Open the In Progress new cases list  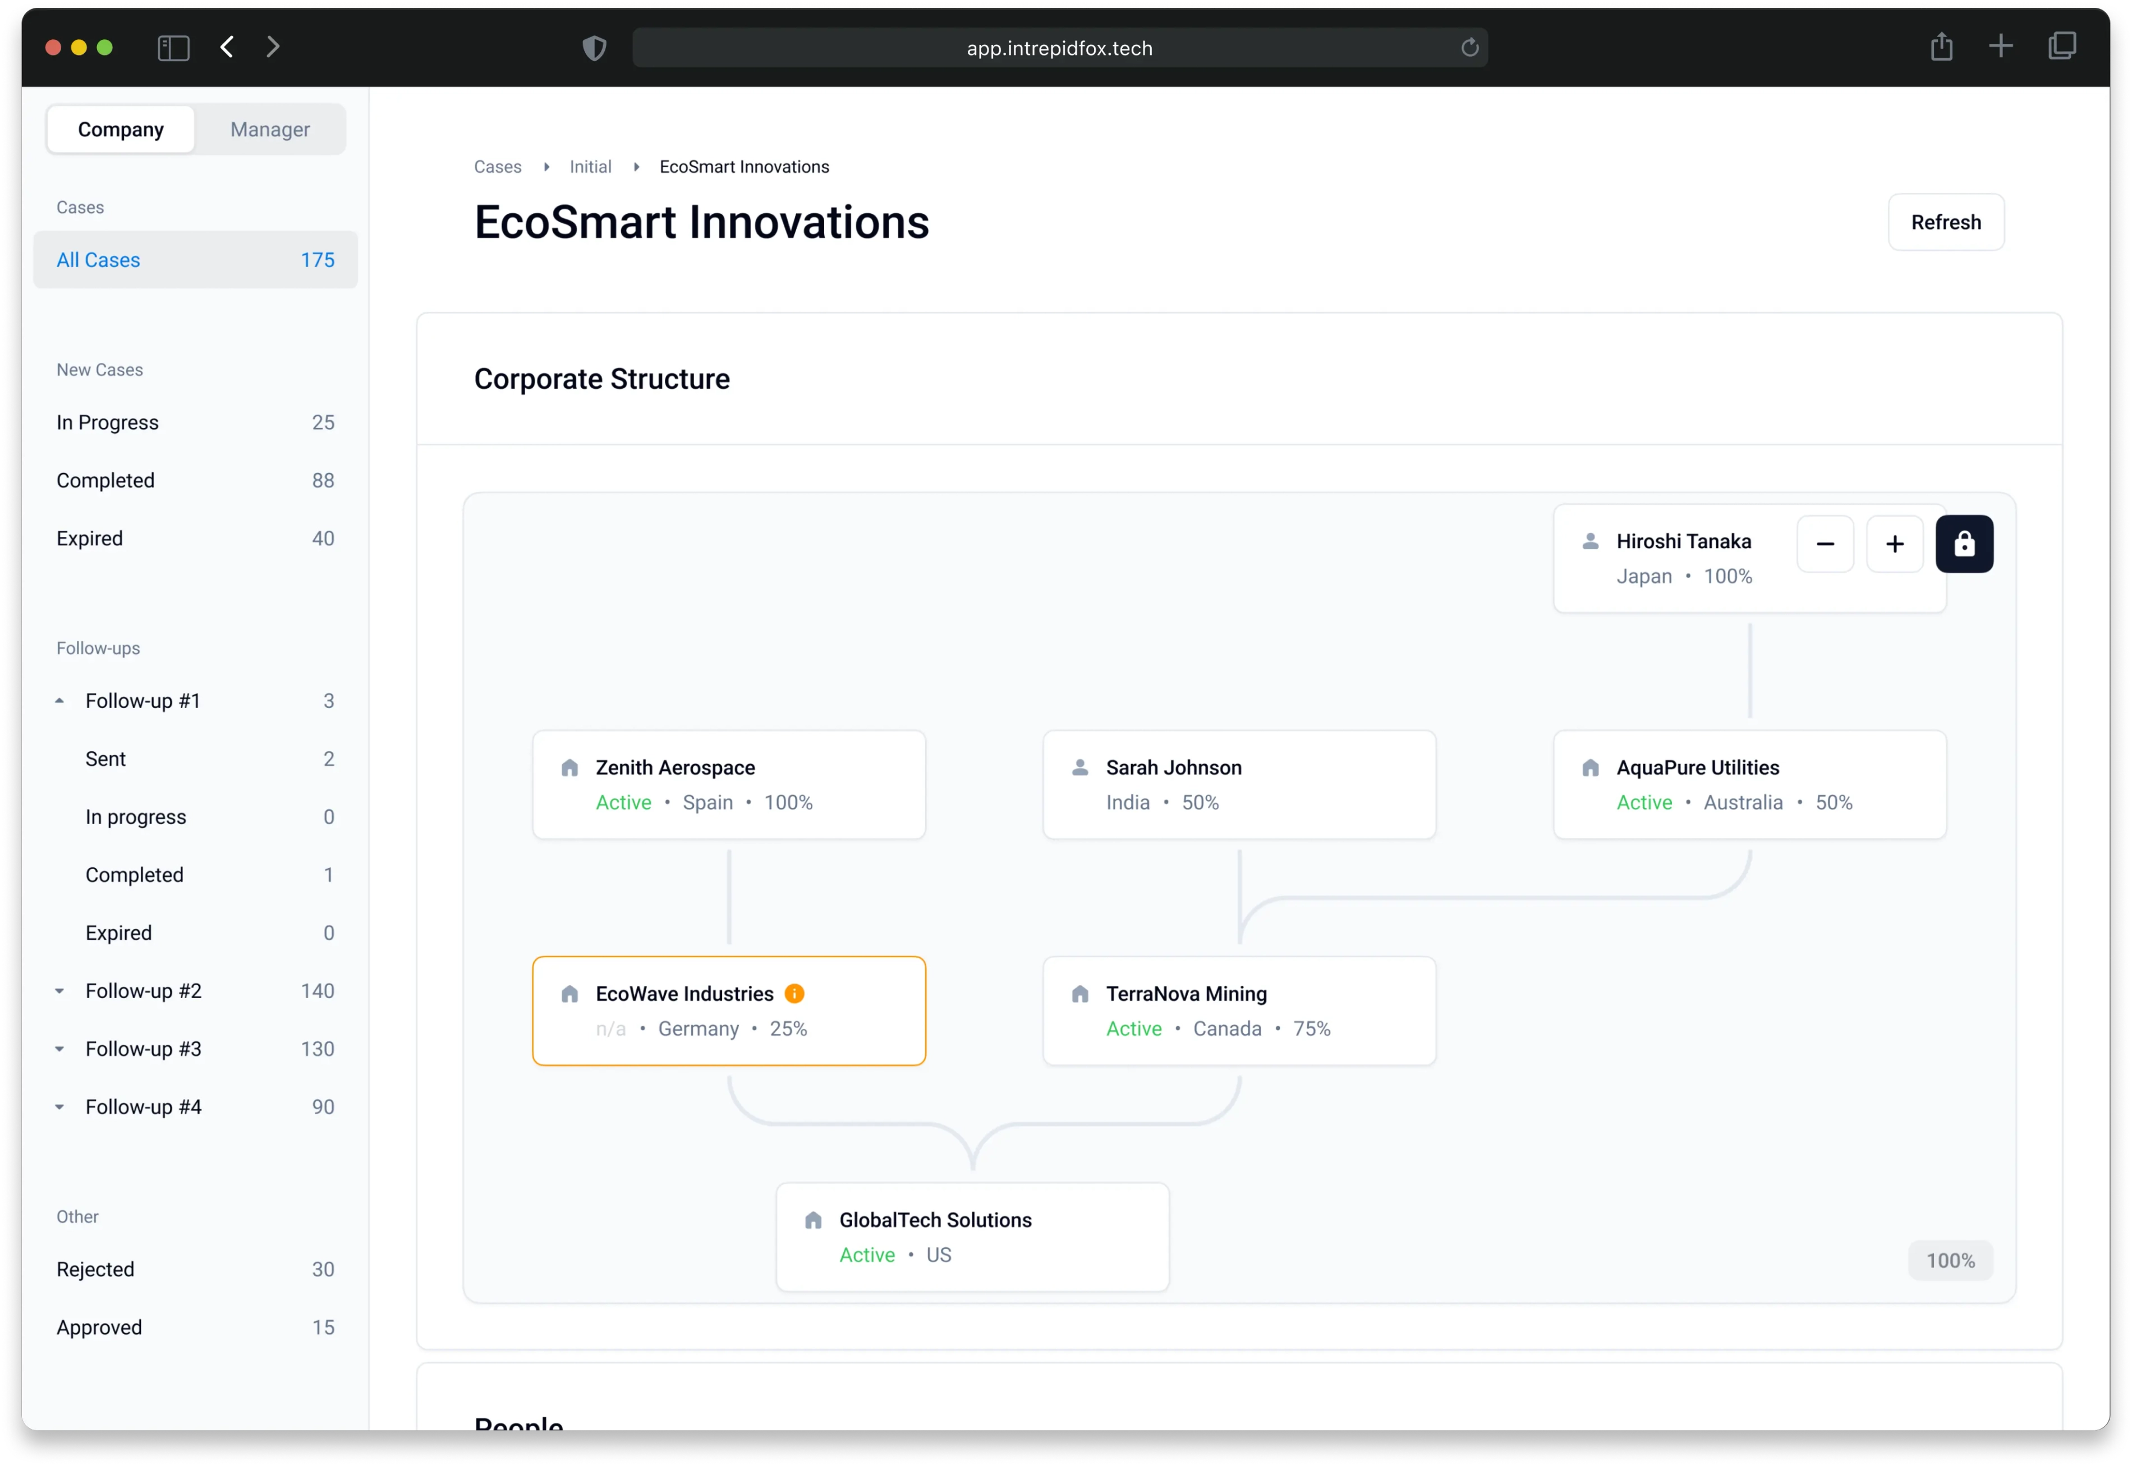coord(196,422)
